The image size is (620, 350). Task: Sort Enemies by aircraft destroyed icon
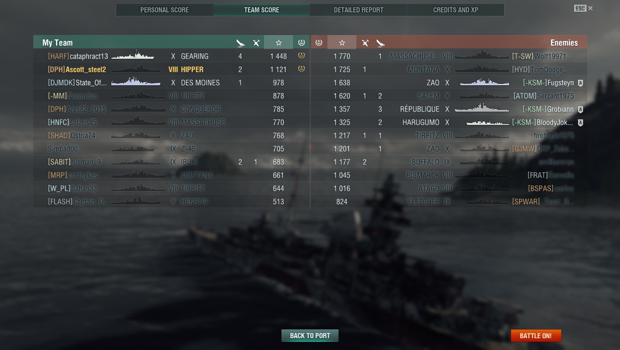point(365,43)
